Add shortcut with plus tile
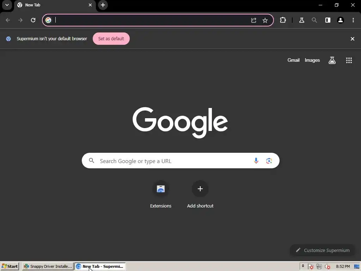 (200, 195)
